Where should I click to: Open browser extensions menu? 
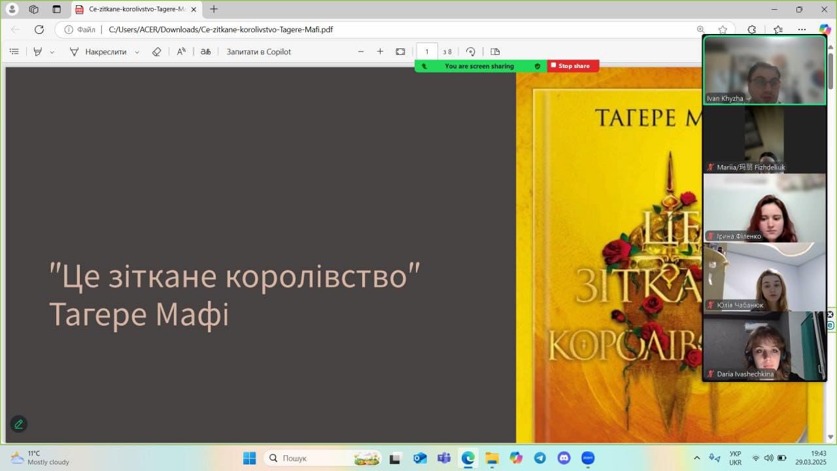click(752, 29)
